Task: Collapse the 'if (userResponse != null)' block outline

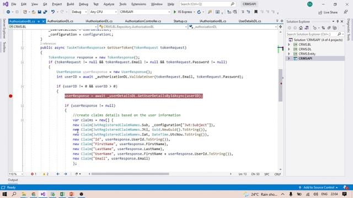Action: [22, 106]
